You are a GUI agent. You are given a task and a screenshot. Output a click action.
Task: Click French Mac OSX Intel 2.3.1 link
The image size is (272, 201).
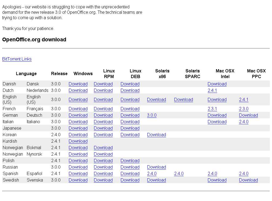[x=212, y=109]
